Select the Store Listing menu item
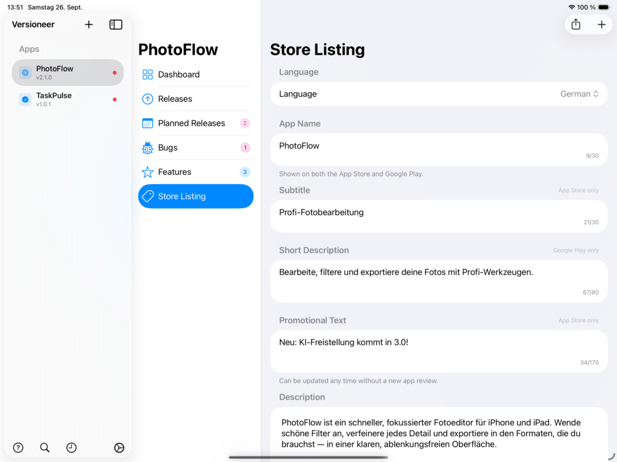Image resolution: width=617 pixels, height=462 pixels. pos(196,197)
